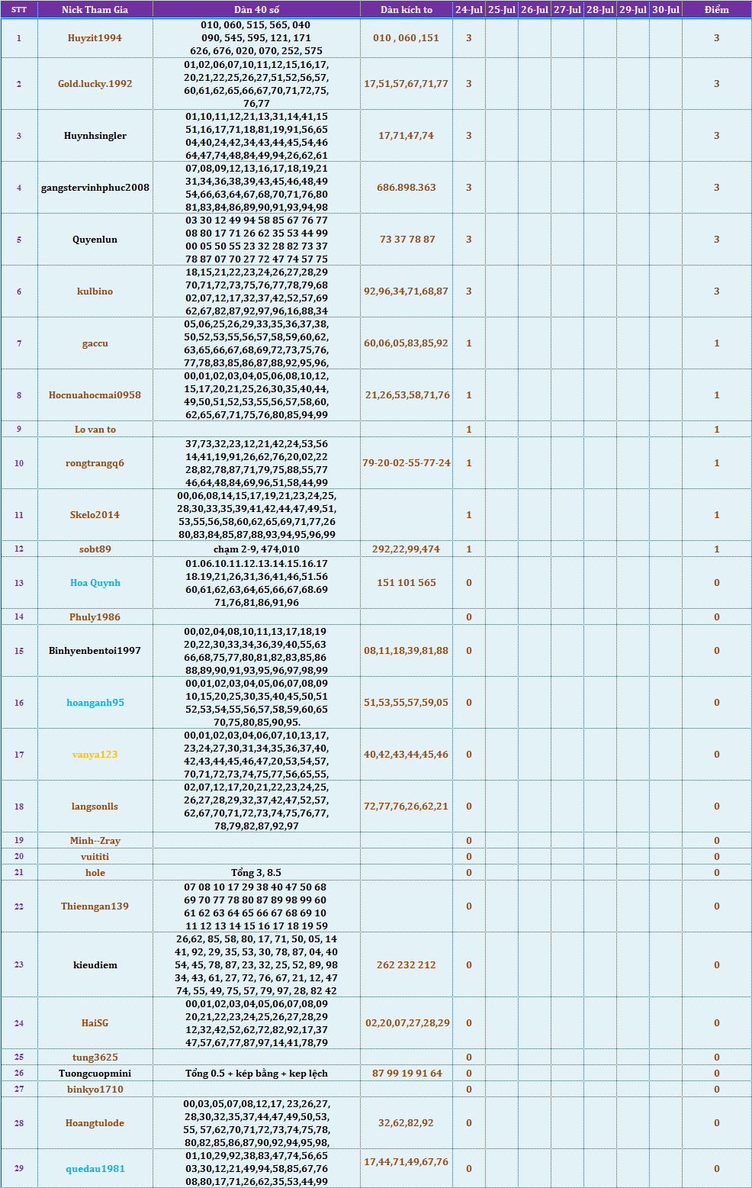Select the Hoa Quynh nickname
This screenshot has height=1188, width=752.
pyautogui.click(x=95, y=583)
